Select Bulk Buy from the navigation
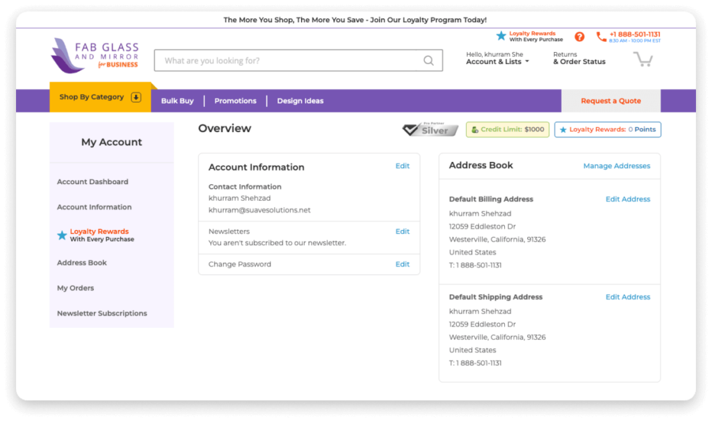712x421 pixels. tap(177, 101)
